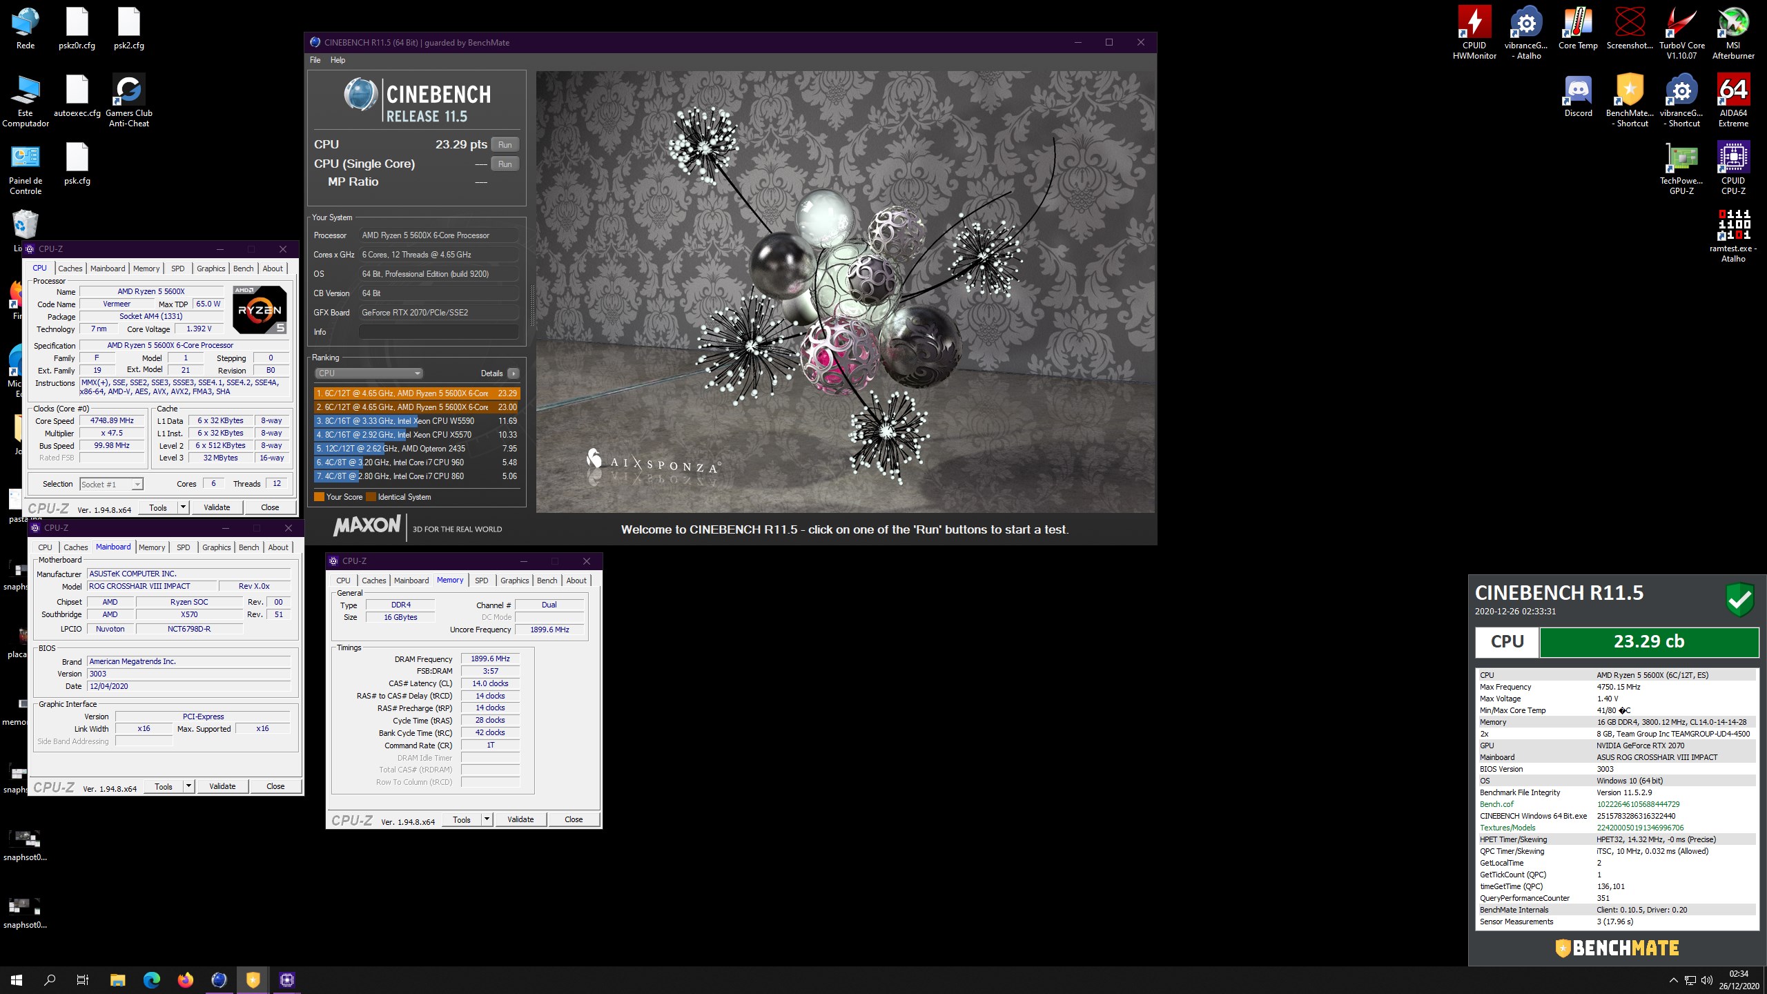Viewport: 1767px width, 994px height.
Task: Click Validate in CPU-Z CPU window
Action: (217, 507)
